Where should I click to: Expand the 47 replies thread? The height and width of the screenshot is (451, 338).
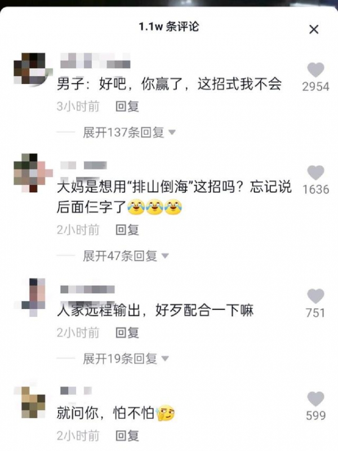(126, 256)
